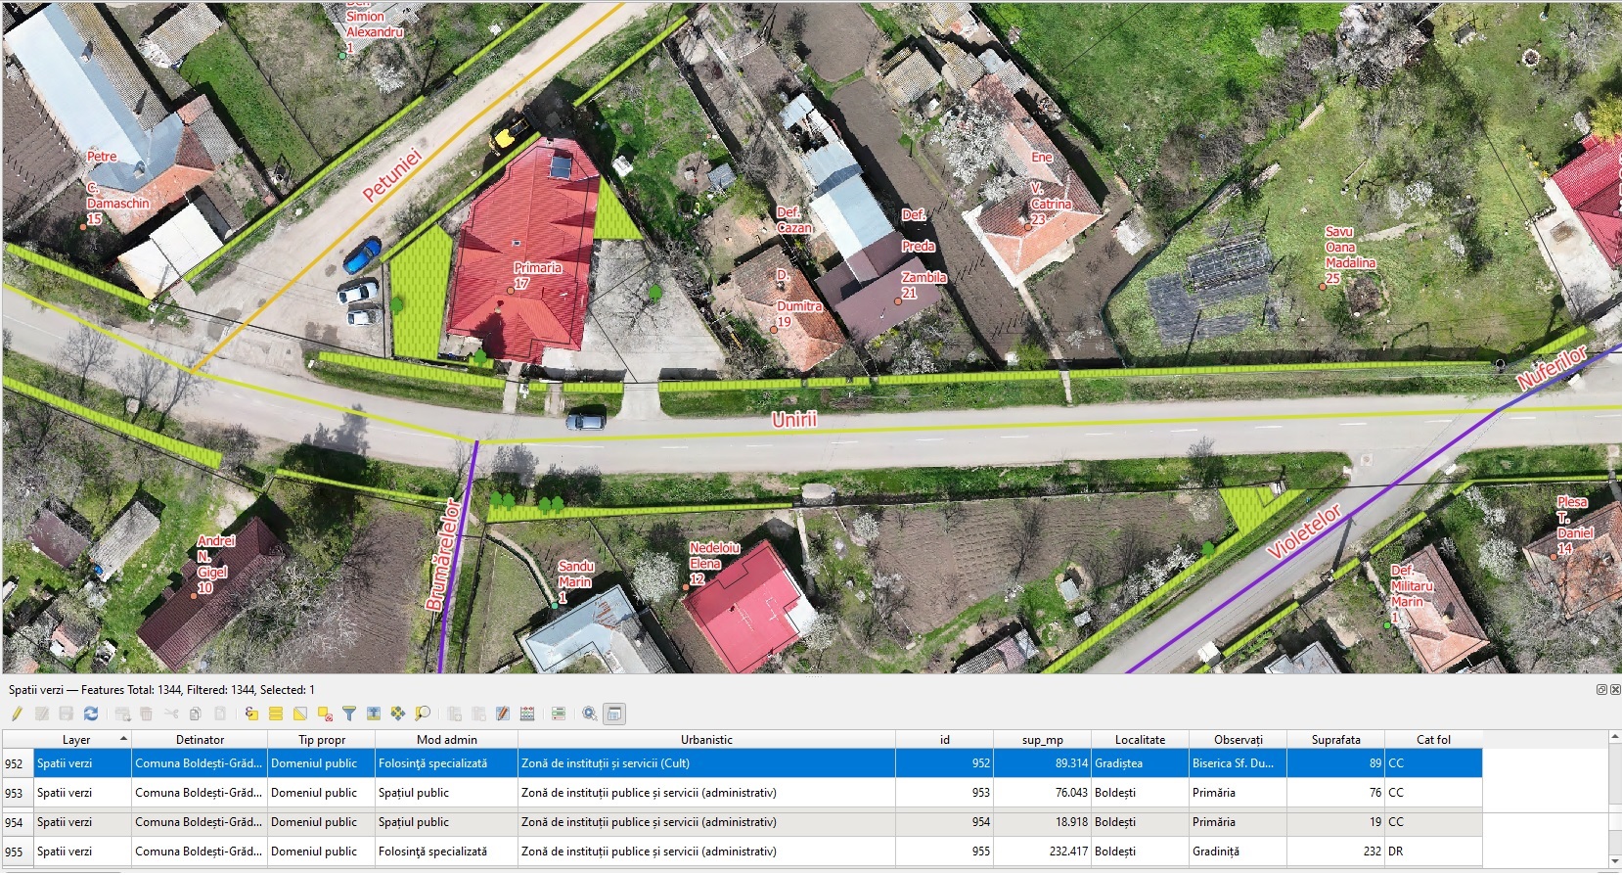
Task: Zoom map to the selected rows
Action: 423,714
